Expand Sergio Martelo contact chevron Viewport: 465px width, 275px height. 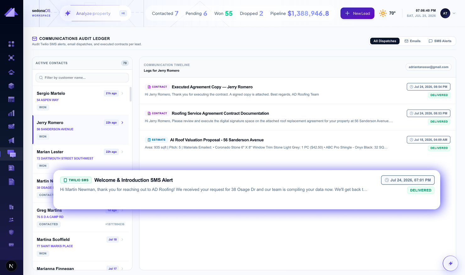122,93
